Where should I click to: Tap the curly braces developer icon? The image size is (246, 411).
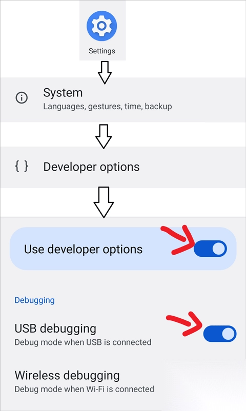[x=22, y=167]
